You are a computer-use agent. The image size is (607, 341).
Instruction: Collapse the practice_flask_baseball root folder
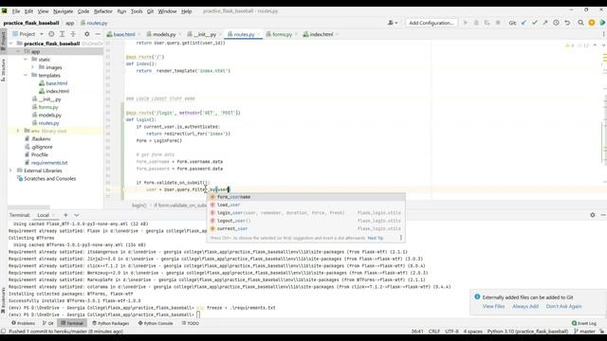10,44
